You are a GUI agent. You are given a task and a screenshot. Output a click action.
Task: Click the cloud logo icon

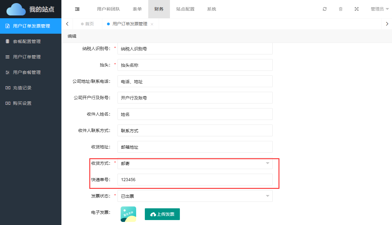[x=16, y=9]
